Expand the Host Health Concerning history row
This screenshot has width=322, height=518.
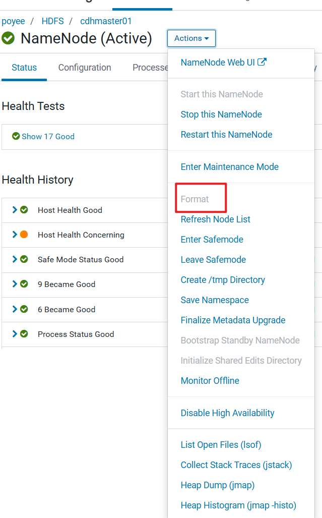click(15, 235)
